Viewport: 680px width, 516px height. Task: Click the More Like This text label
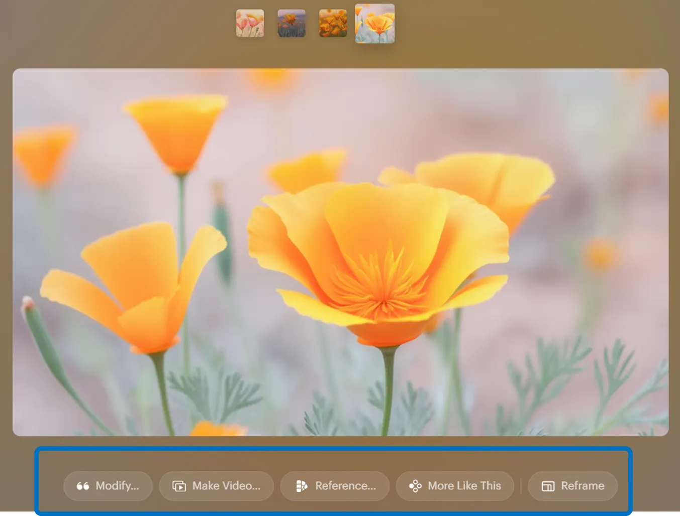[x=464, y=486]
